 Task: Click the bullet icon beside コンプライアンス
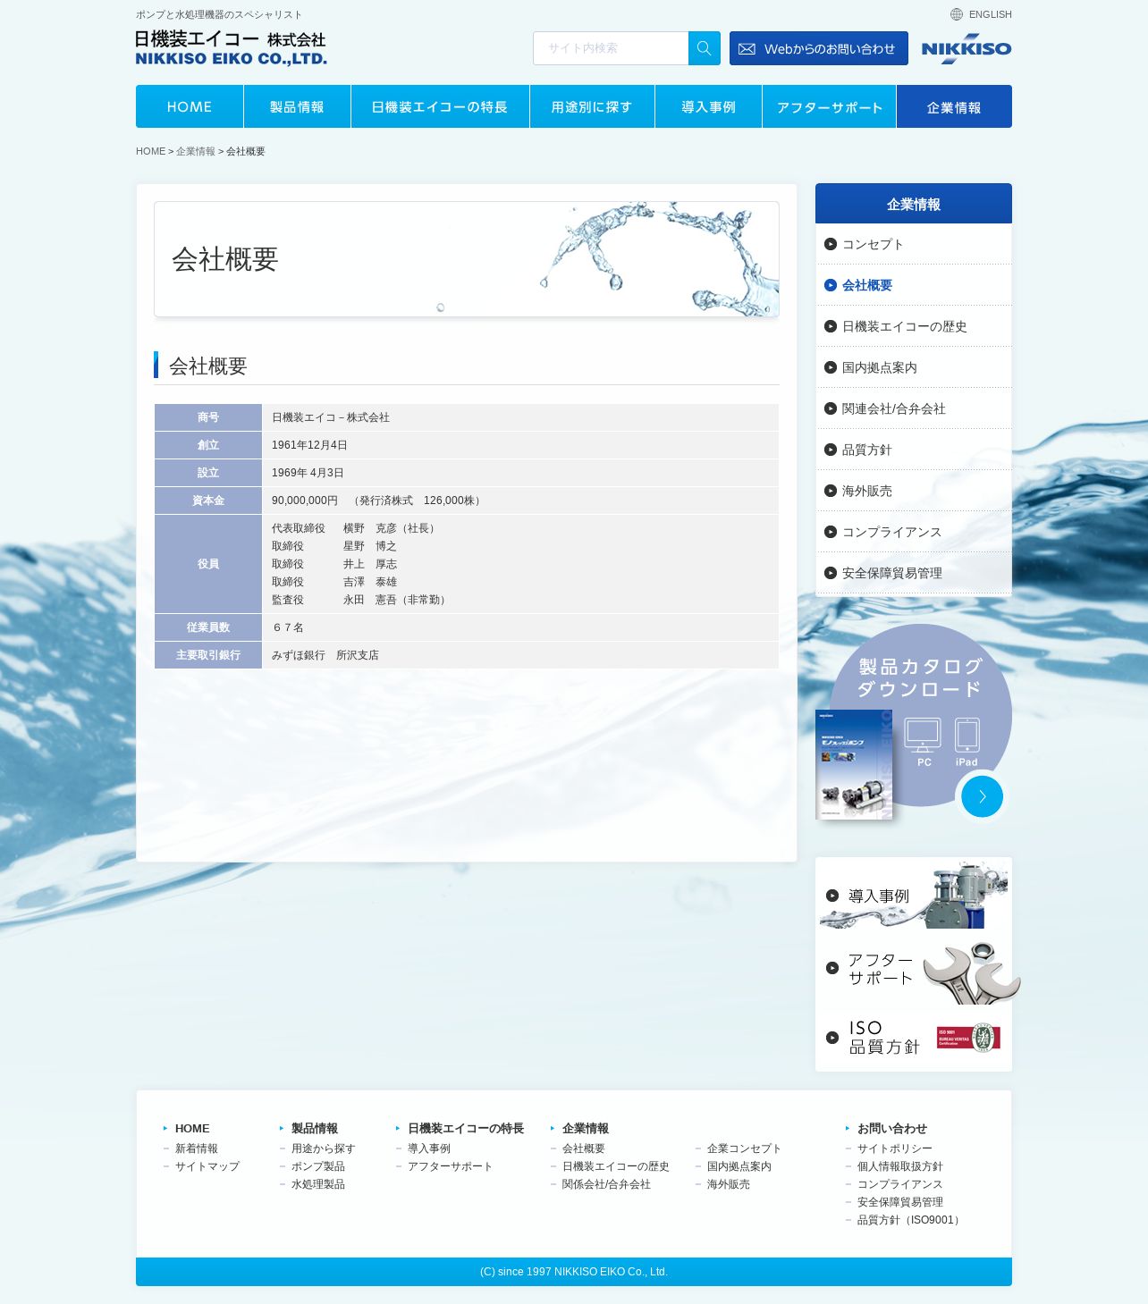(831, 532)
